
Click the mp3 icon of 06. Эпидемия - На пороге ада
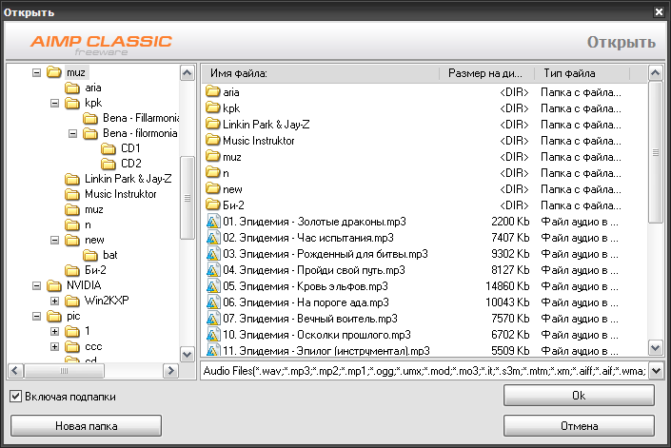pos(213,302)
